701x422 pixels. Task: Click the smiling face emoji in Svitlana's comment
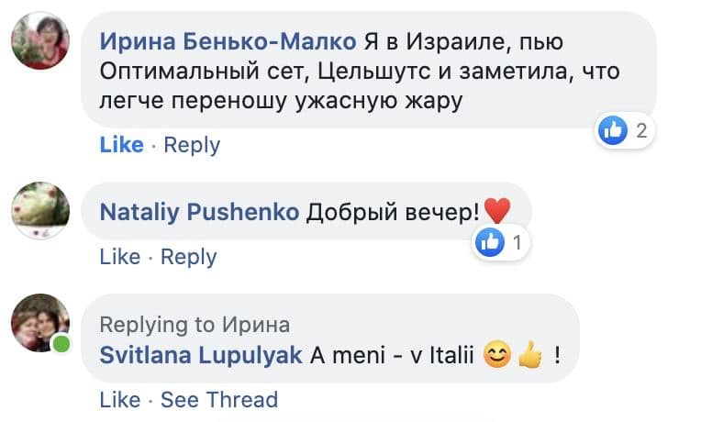497,355
